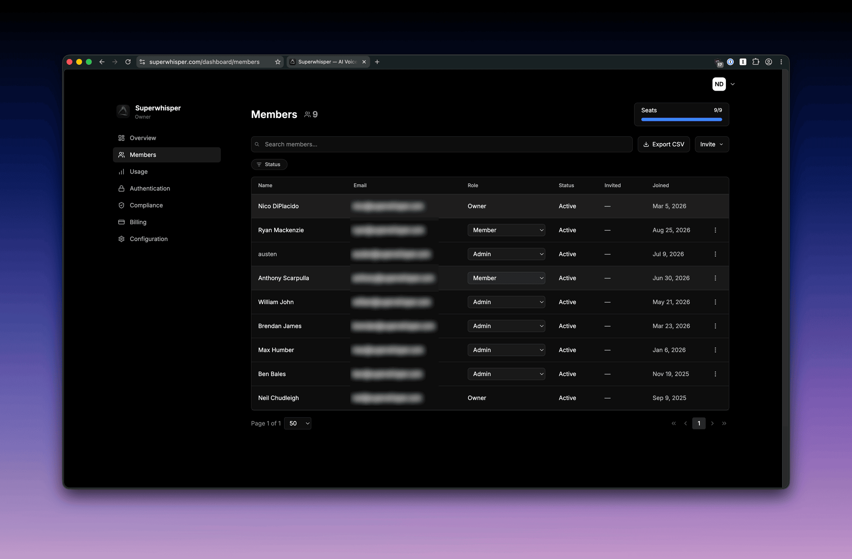852x559 pixels.
Task: Select Usage in the sidebar
Action: pyautogui.click(x=167, y=172)
